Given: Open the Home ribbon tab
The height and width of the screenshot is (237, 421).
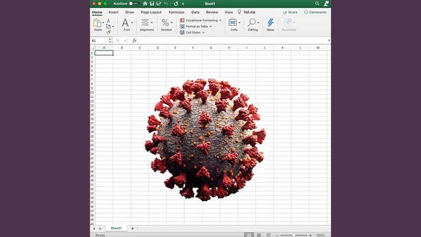Looking at the screenshot, I should coord(97,12).
